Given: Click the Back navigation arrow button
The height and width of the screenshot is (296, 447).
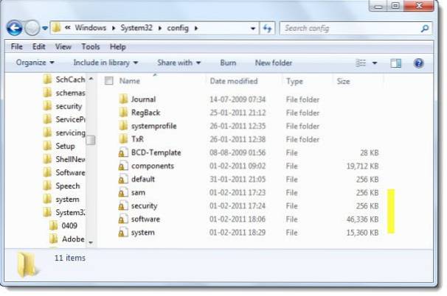Looking at the screenshot, I should tap(14, 28).
